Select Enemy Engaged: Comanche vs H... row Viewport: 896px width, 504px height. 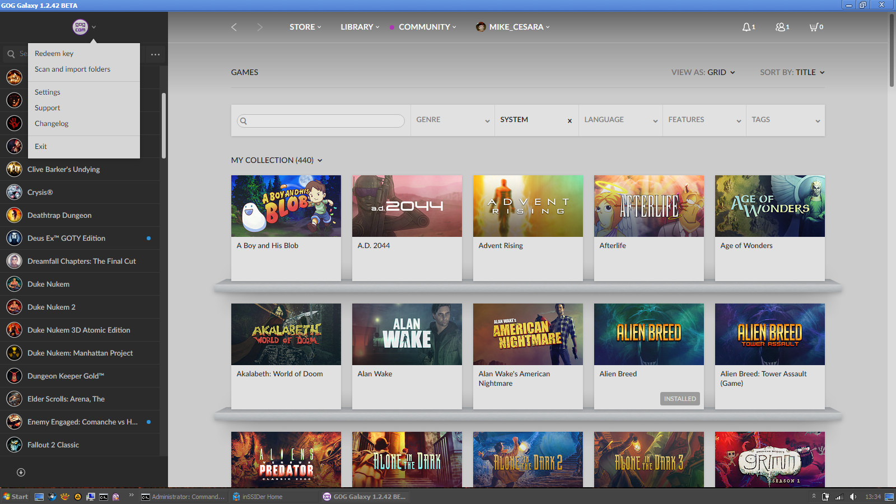click(80, 422)
